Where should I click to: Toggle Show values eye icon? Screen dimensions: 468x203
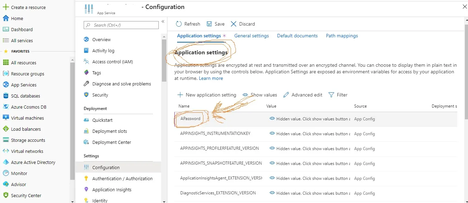tap(246, 95)
